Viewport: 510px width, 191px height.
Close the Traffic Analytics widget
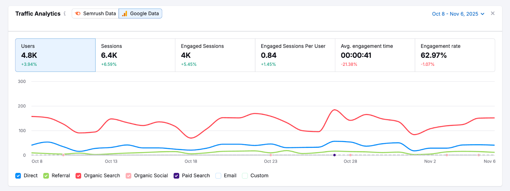point(492,13)
